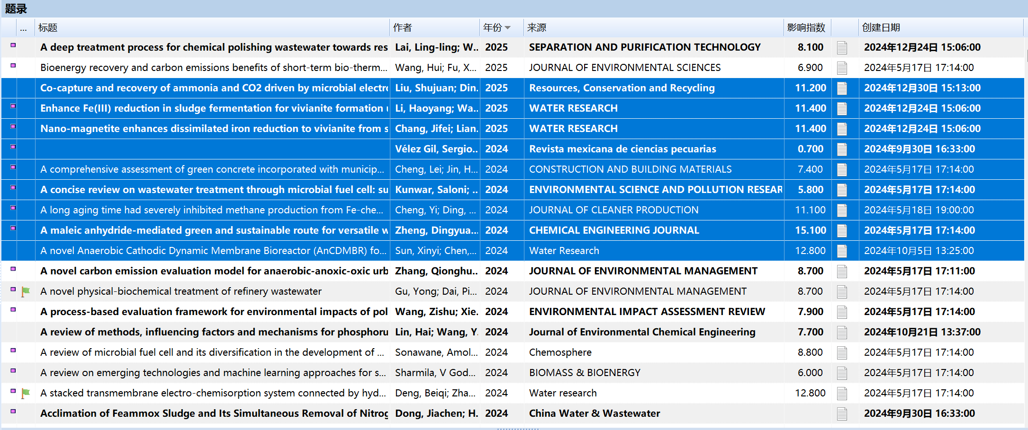Image resolution: width=1028 pixels, height=430 pixels.
Task: Click author 'Li, Haoyang; Wa..'
Action: (x=437, y=108)
